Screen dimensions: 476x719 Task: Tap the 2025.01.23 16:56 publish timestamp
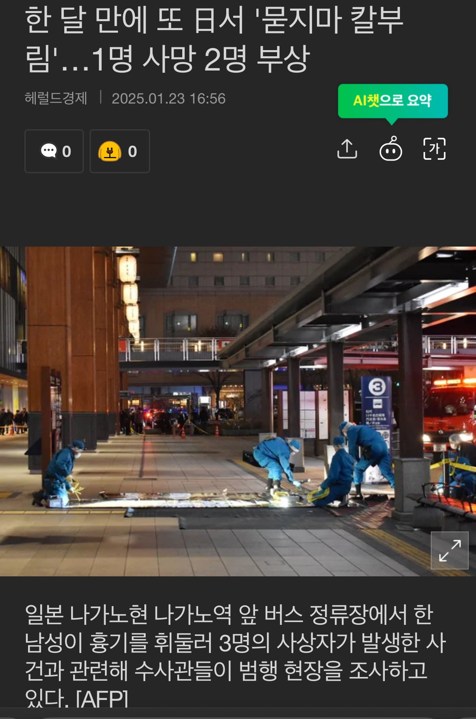pyautogui.click(x=168, y=99)
